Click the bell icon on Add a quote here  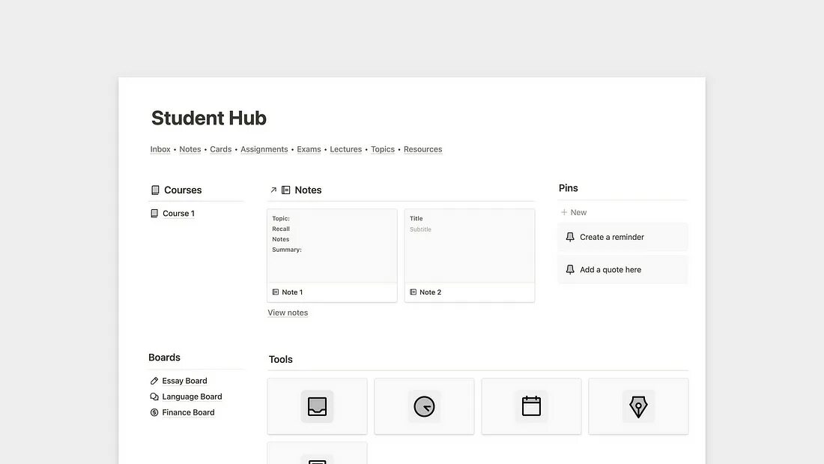(x=570, y=270)
